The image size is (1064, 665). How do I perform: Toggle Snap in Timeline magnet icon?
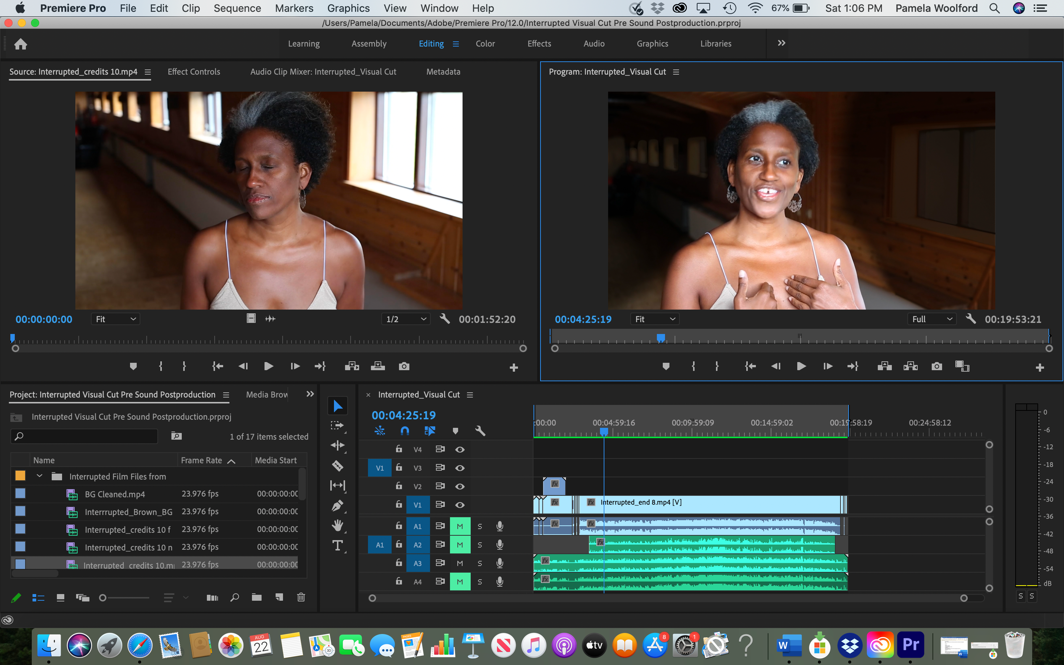click(405, 430)
